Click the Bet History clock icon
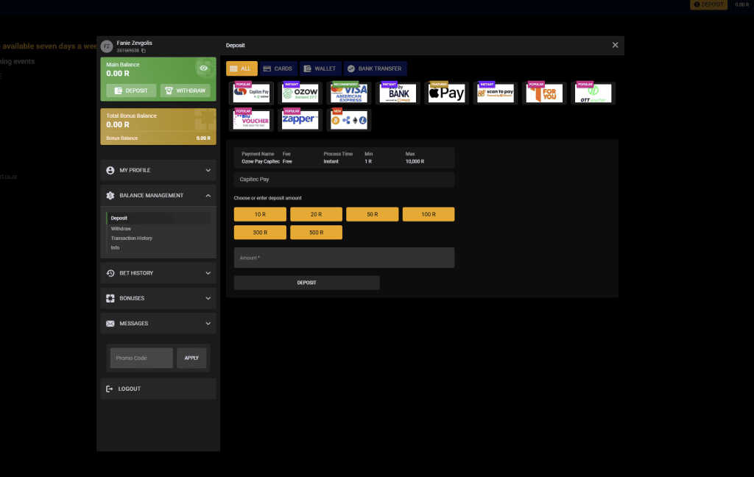Image resolution: width=754 pixels, height=477 pixels. point(110,273)
